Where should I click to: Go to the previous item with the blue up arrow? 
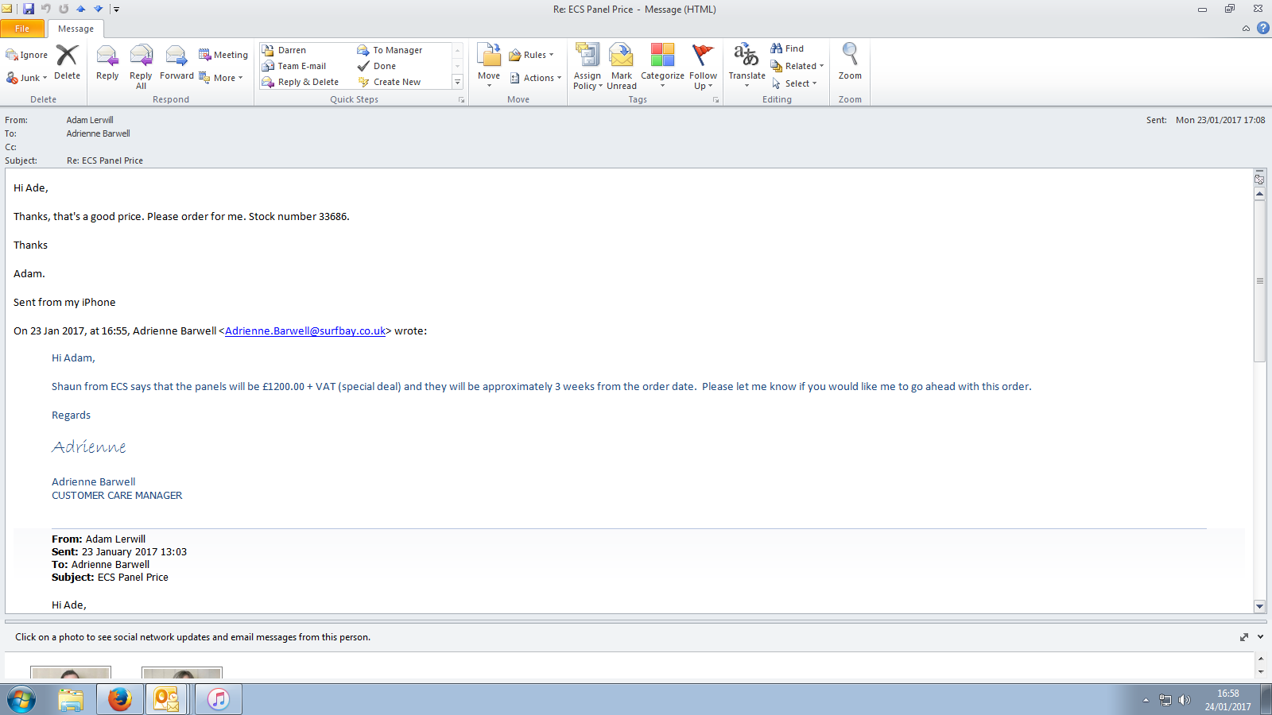click(x=81, y=9)
